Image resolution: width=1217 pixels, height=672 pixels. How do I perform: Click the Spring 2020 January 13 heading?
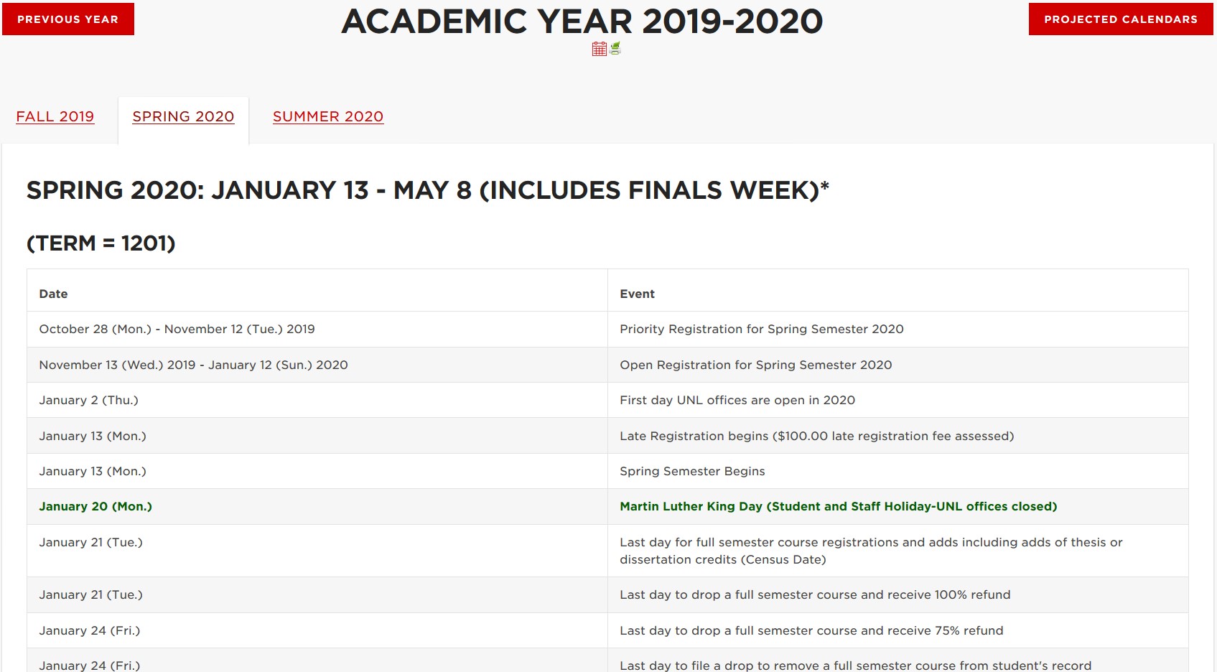[x=427, y=190]
